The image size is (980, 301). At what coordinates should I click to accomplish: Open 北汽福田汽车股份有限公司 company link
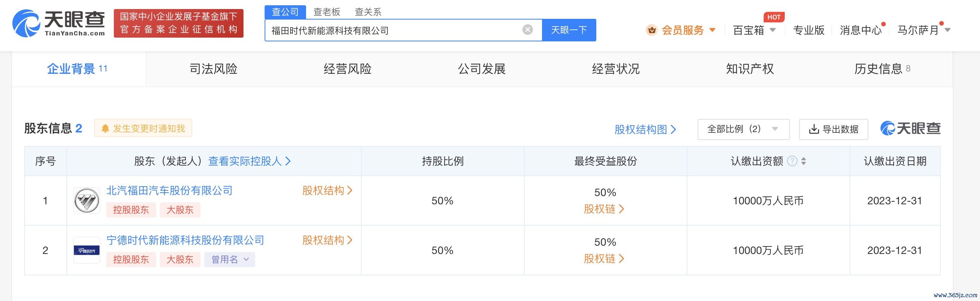[169, 190]
